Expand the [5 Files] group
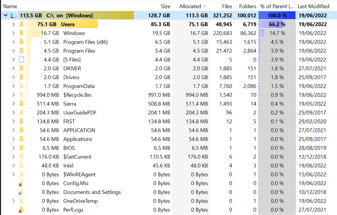This screenshot has width=337, height=215. (x=13, y=60)
